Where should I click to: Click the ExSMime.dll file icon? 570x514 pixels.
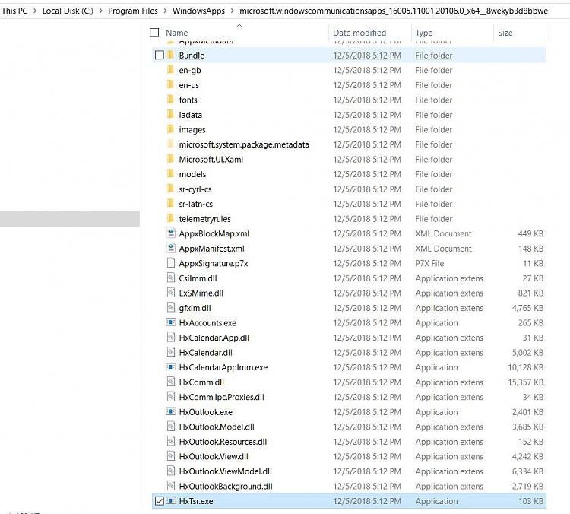click(171, 293)
